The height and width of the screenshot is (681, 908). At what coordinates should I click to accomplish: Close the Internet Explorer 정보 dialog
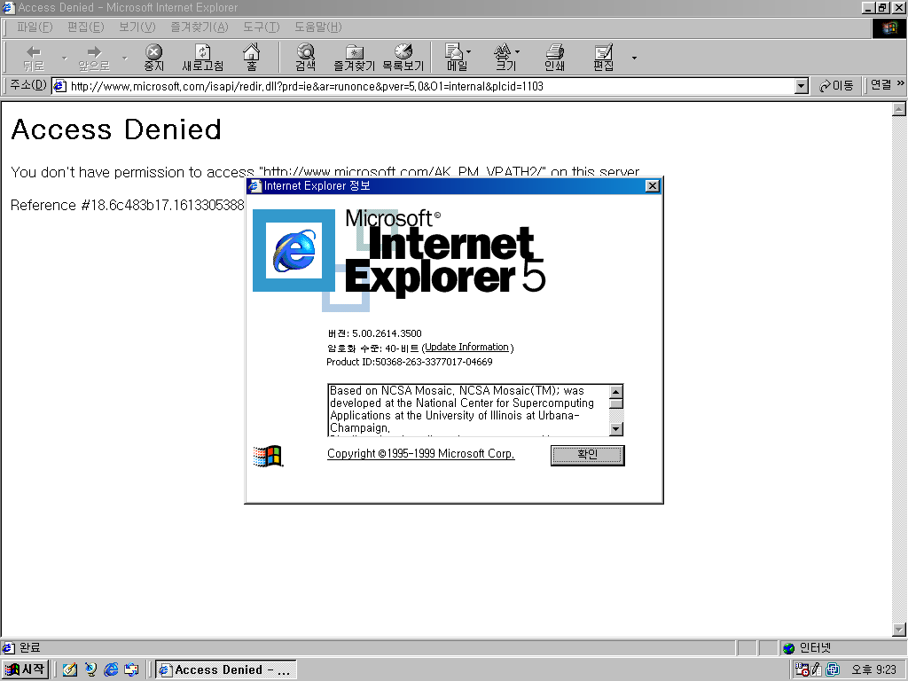(652, 186)
